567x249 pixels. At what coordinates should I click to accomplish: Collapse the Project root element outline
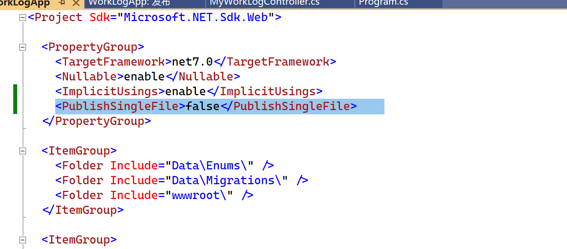coord(23,18)
